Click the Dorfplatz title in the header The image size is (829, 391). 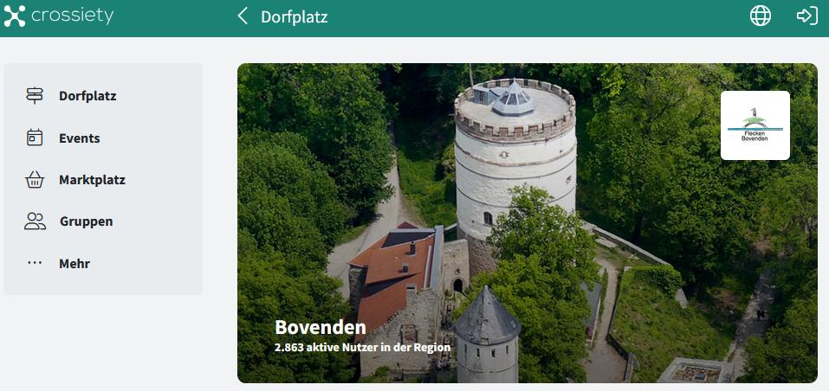(294, 17)
